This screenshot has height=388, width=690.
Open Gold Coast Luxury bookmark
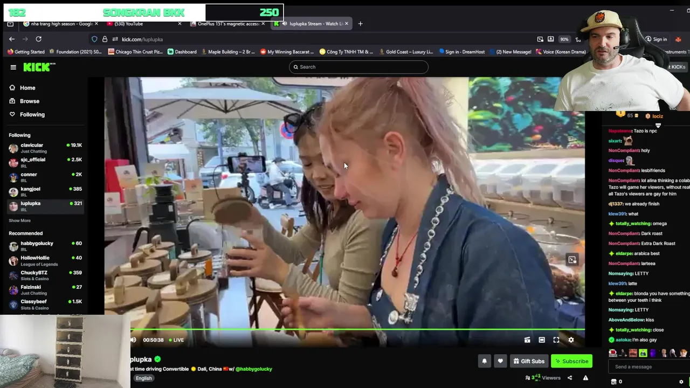point(406,52)
